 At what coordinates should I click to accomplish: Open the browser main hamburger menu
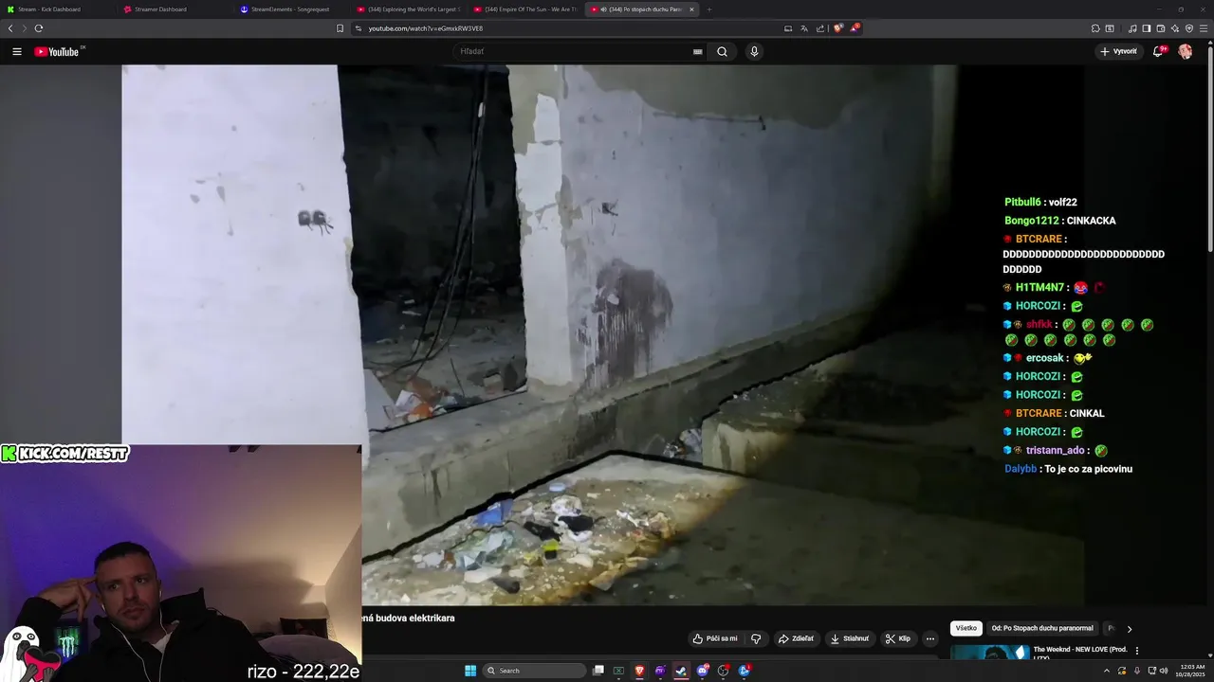point(1204,28)
